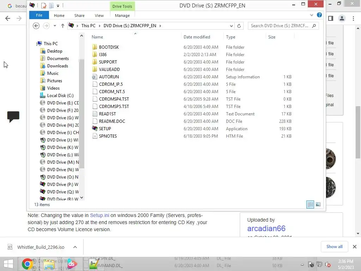Select the BOOTDISK folder icon
Screen dimensions: 361x271
coord(94,47)
